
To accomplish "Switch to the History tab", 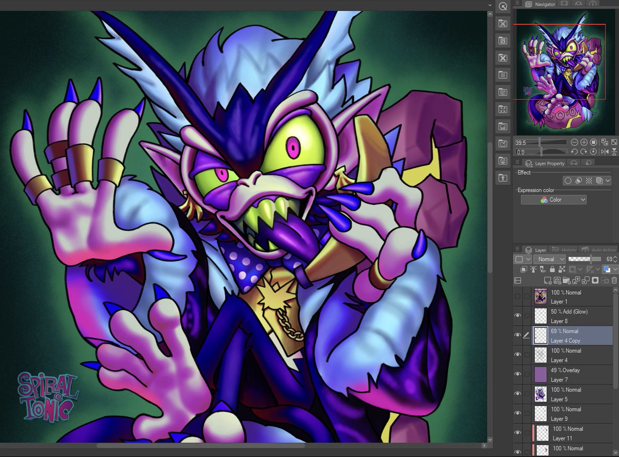I will (563, 250).
